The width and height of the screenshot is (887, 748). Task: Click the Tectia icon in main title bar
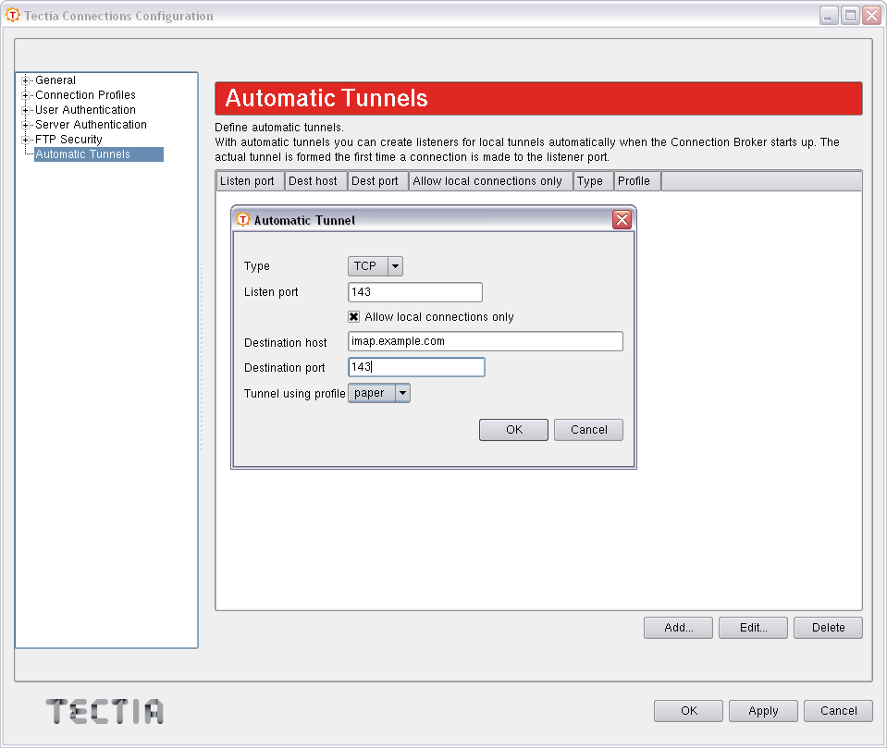[13, 16]
